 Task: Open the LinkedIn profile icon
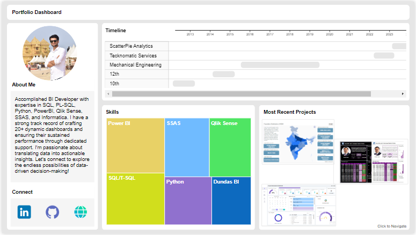click(24, 212)
